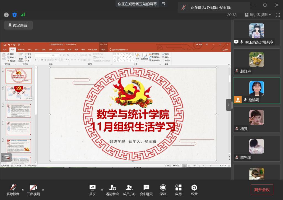Open the presenter view dropdown
Screen dimensions: 283x200
point(260,15)
